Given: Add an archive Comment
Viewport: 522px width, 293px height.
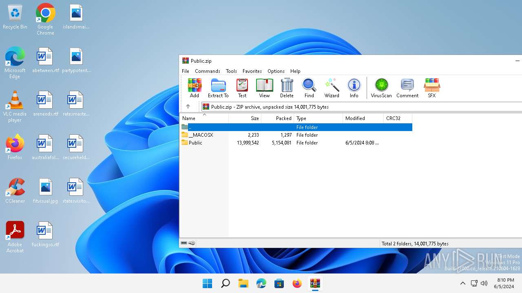Looking at the screenshot, I should 407,88.
